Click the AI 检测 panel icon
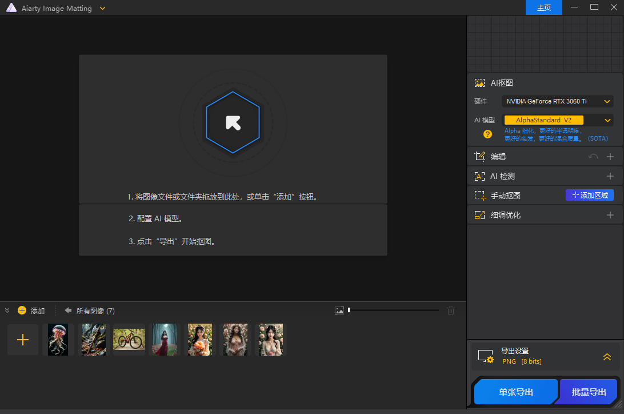The image size is (624, 414). click(479, 176)
